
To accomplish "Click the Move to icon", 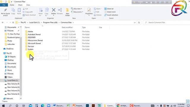I will (x=40, y=10).
